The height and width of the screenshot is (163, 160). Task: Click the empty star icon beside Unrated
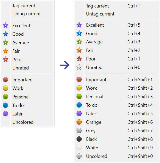79,67
